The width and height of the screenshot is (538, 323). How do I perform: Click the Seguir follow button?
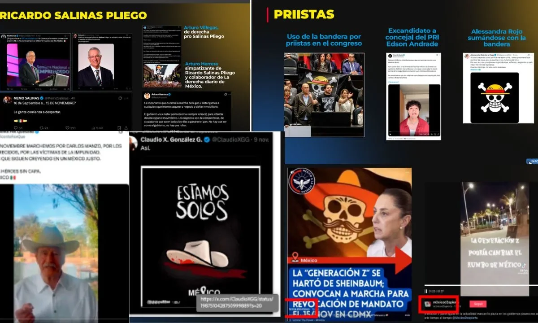(x=478, y=304)
